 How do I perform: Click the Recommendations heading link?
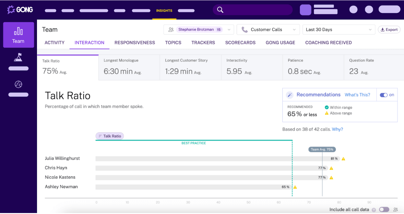(318, 95)
